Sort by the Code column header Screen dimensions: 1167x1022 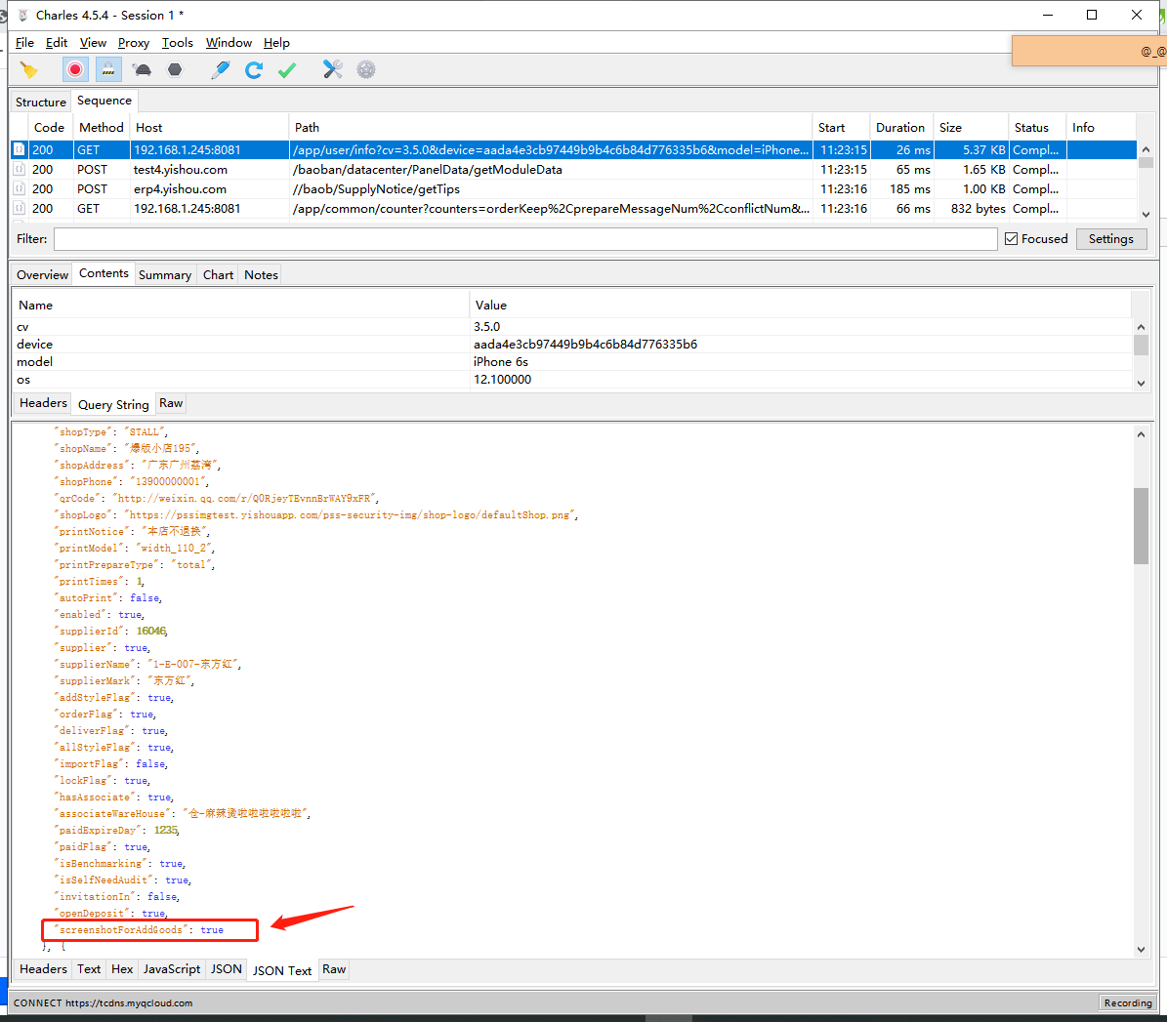coord(50,127)
